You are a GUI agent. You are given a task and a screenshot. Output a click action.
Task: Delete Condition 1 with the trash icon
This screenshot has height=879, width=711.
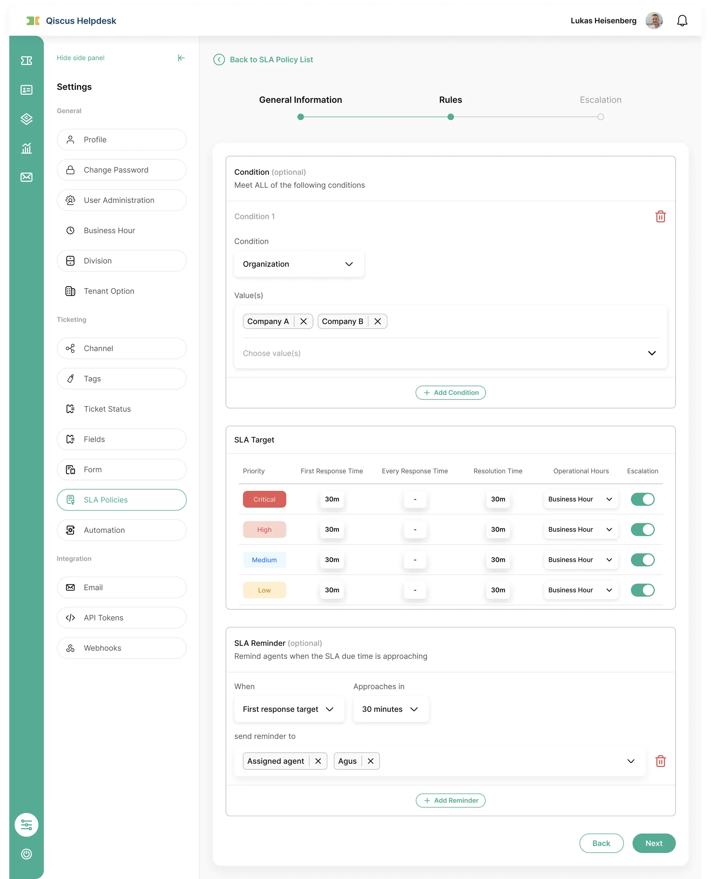pos(660,216)
